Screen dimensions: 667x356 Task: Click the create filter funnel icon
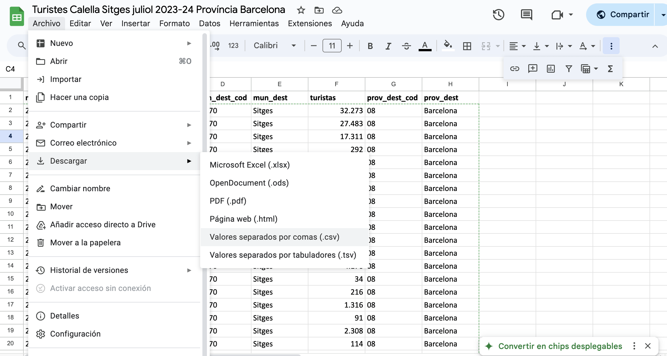[x=569, y=69]
